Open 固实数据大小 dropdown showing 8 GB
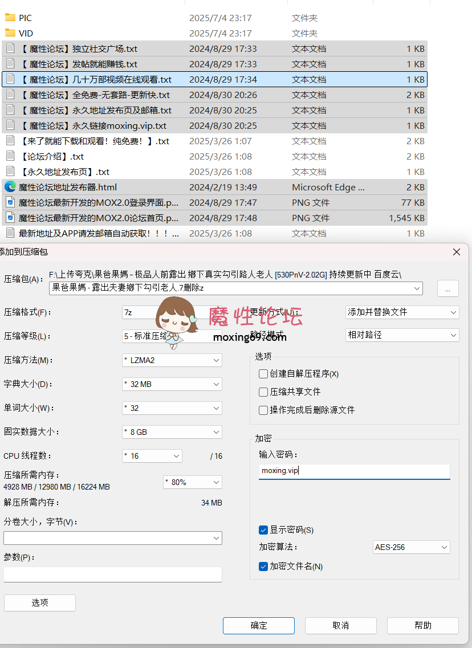 coord(172,432)
